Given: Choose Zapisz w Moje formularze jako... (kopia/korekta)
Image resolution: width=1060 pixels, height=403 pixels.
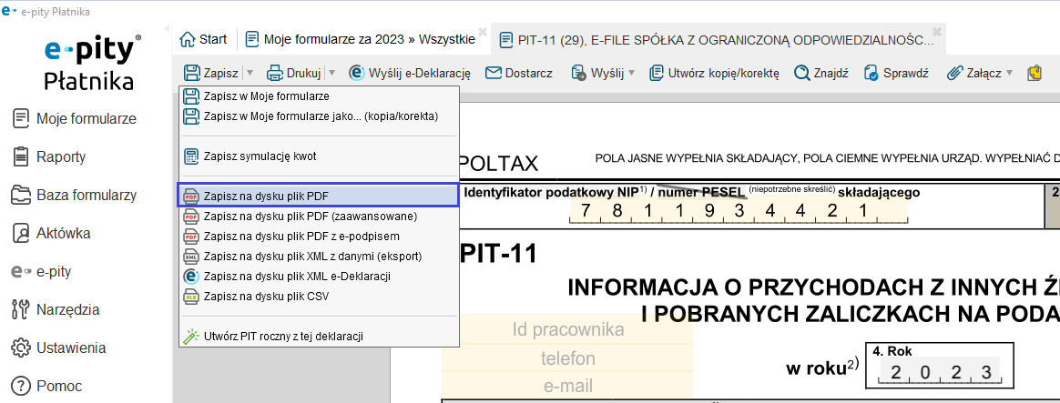Looking at the screenshot, I should point(319,116).
